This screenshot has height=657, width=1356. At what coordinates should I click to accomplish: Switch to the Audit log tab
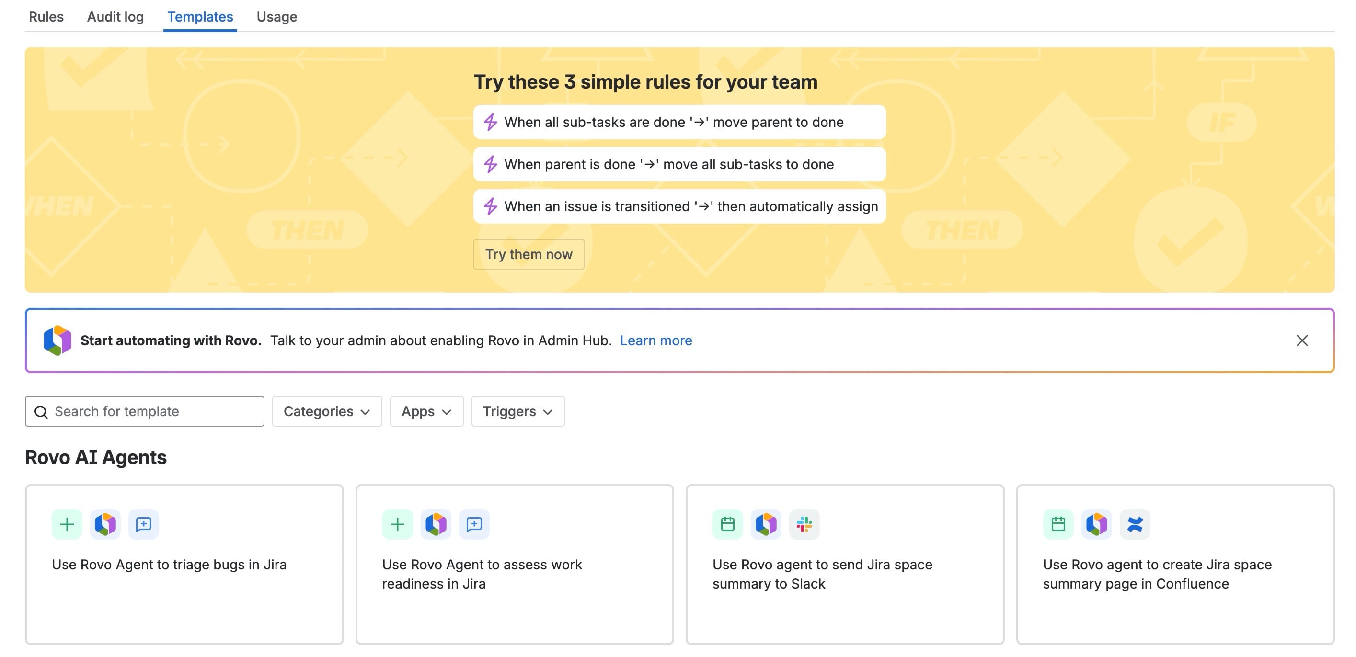tap(115, 17)
